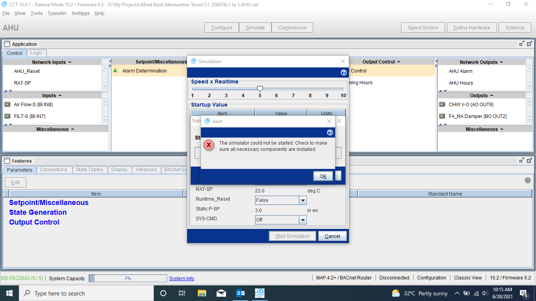This screenshot has width=536, height=301.
Task: Open the Transfer menu
Action: [57, 13]
